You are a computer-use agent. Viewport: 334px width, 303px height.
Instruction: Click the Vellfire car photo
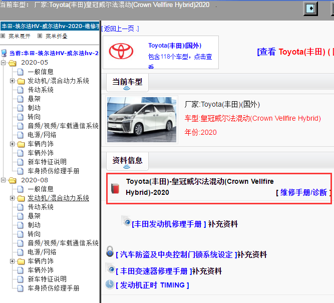click(x=142, y=120)
